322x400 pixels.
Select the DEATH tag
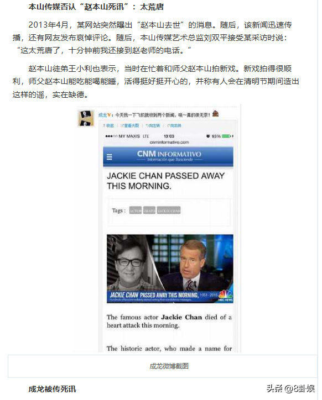pos(149,210)
